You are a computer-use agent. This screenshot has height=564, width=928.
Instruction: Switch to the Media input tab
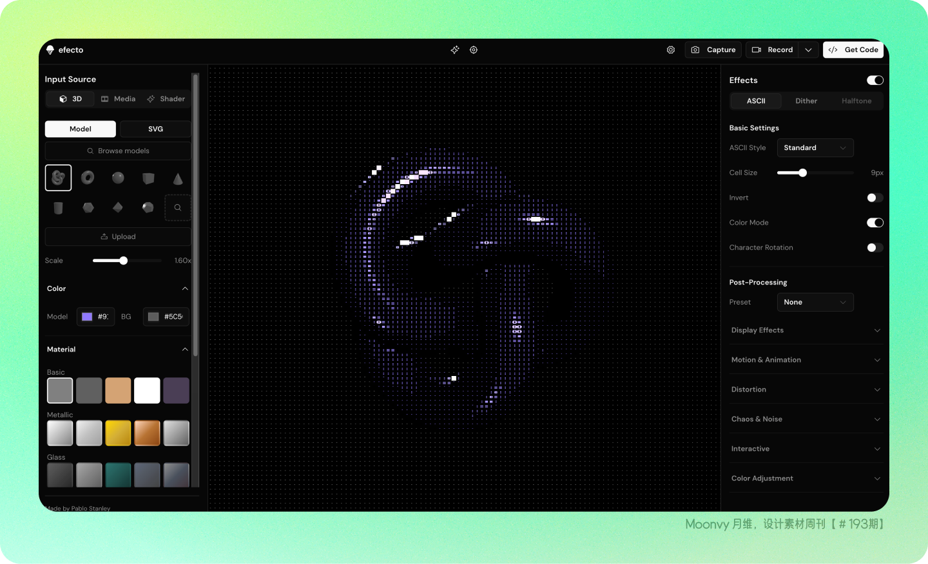119,99
